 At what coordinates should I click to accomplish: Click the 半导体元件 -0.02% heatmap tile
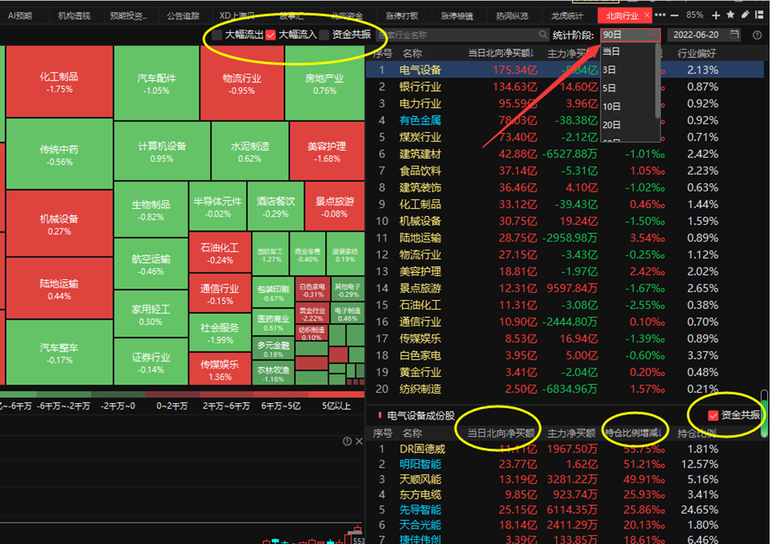218,206
